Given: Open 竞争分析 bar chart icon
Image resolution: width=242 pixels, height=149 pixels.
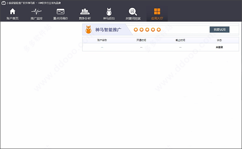Looking at the screenshot, I should click(x=85, y=12).
